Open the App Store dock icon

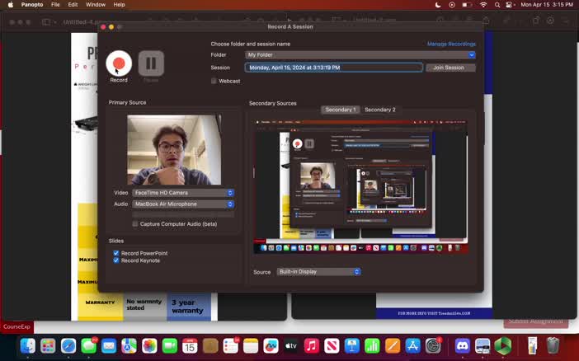413,346
